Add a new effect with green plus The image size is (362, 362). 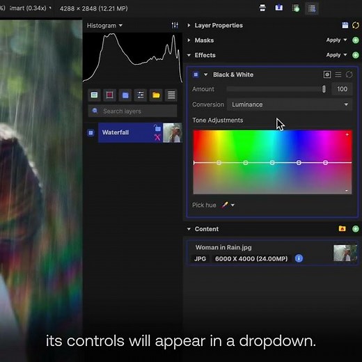pyautogui.click(x=355, y=55)
